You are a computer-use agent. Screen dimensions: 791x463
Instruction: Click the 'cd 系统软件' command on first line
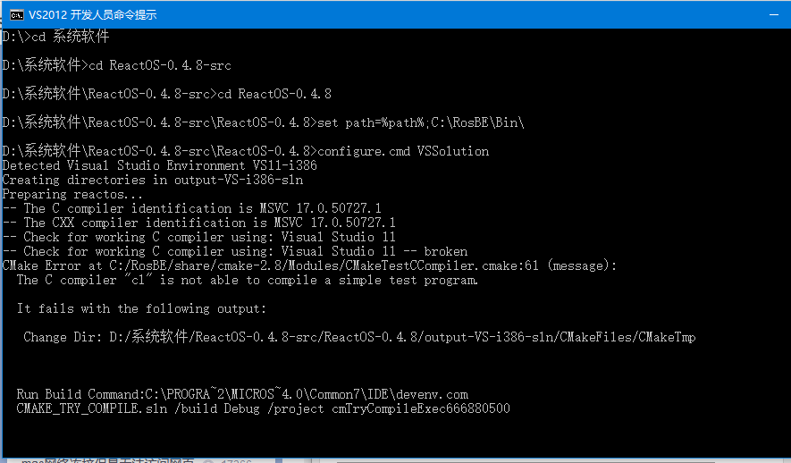(70, 37)
